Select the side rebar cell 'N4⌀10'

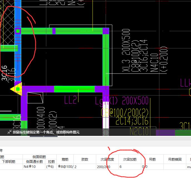point(34,167)
